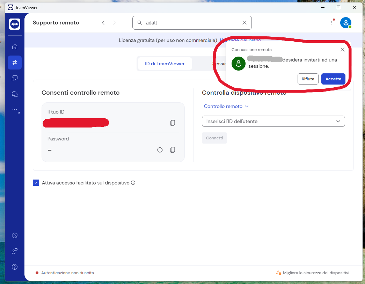This screenshot has height=284, width=365.
Task: Regenerate the session password
Action: pos(160,150)
